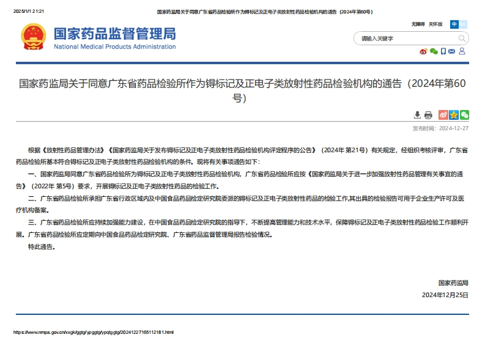Image resolution: width=485 pixels, height=343 pixels.
Task: Share article to Weibo red button
Action: click(x=443, y=115)
